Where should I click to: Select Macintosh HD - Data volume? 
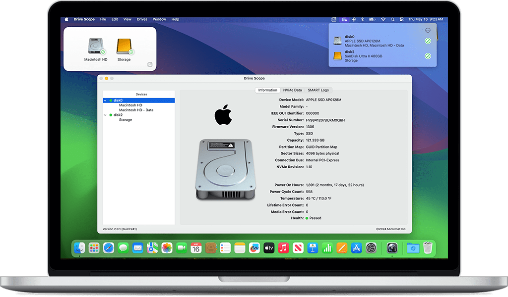136,110
